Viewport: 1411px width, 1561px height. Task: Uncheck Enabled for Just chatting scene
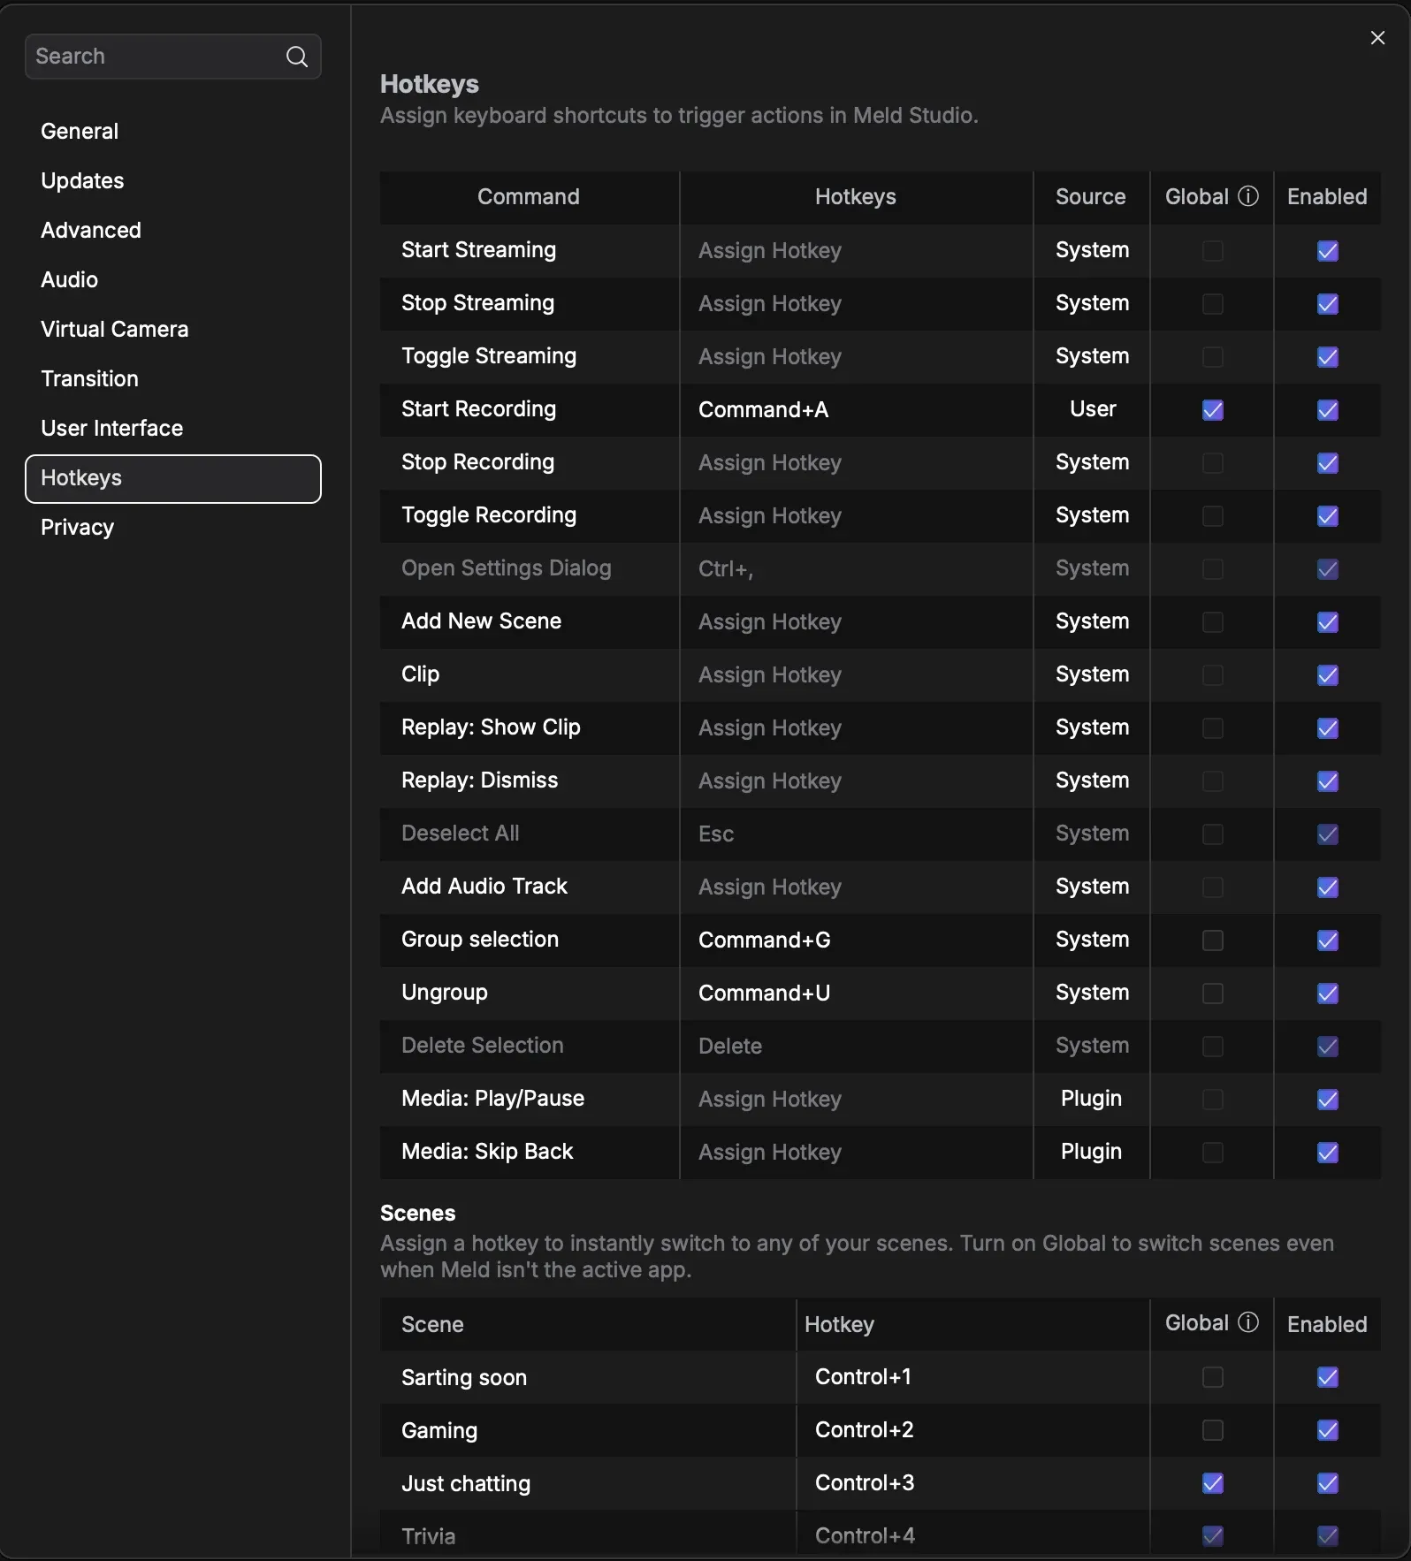pos(1328,1483)
